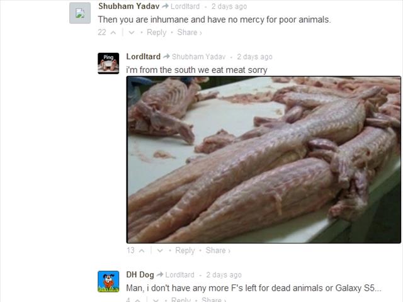Open DH Dog's profile from username
Viewport: 403px width, 302px height.
pyautogui.click(x=140, y=275)
